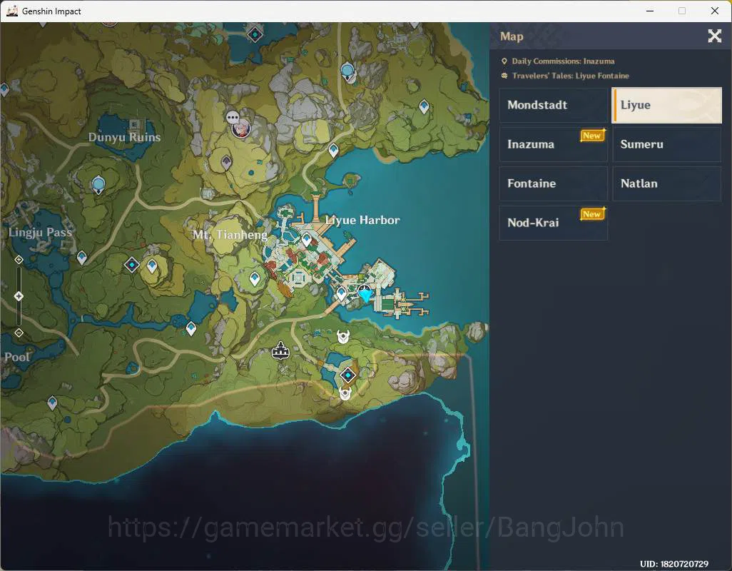Screen dimensions: 732x571
Task: Select waypoint just left of player marker
Action: point(341,293)
